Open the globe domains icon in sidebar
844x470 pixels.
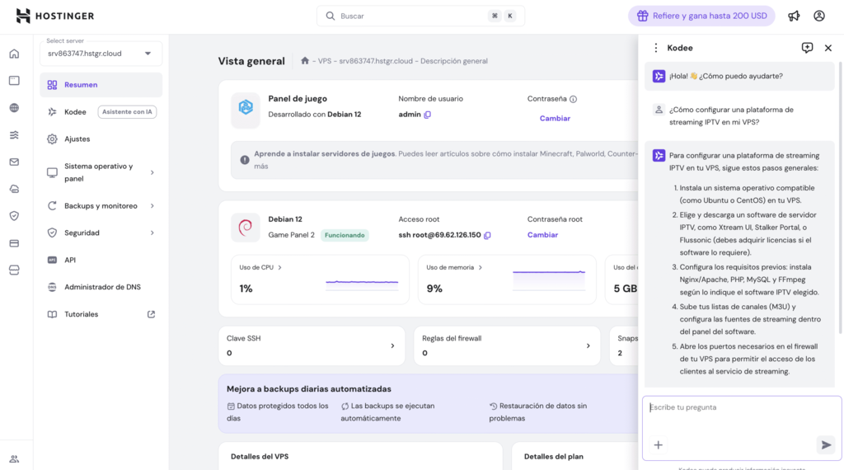coord(14,108)
